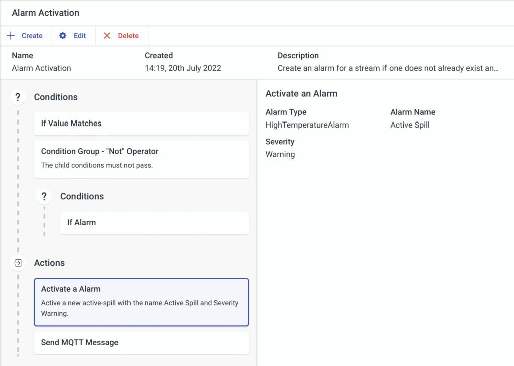Click the Alarm Type field label
The height and width of the screenshot is (366, 514).
286,112
